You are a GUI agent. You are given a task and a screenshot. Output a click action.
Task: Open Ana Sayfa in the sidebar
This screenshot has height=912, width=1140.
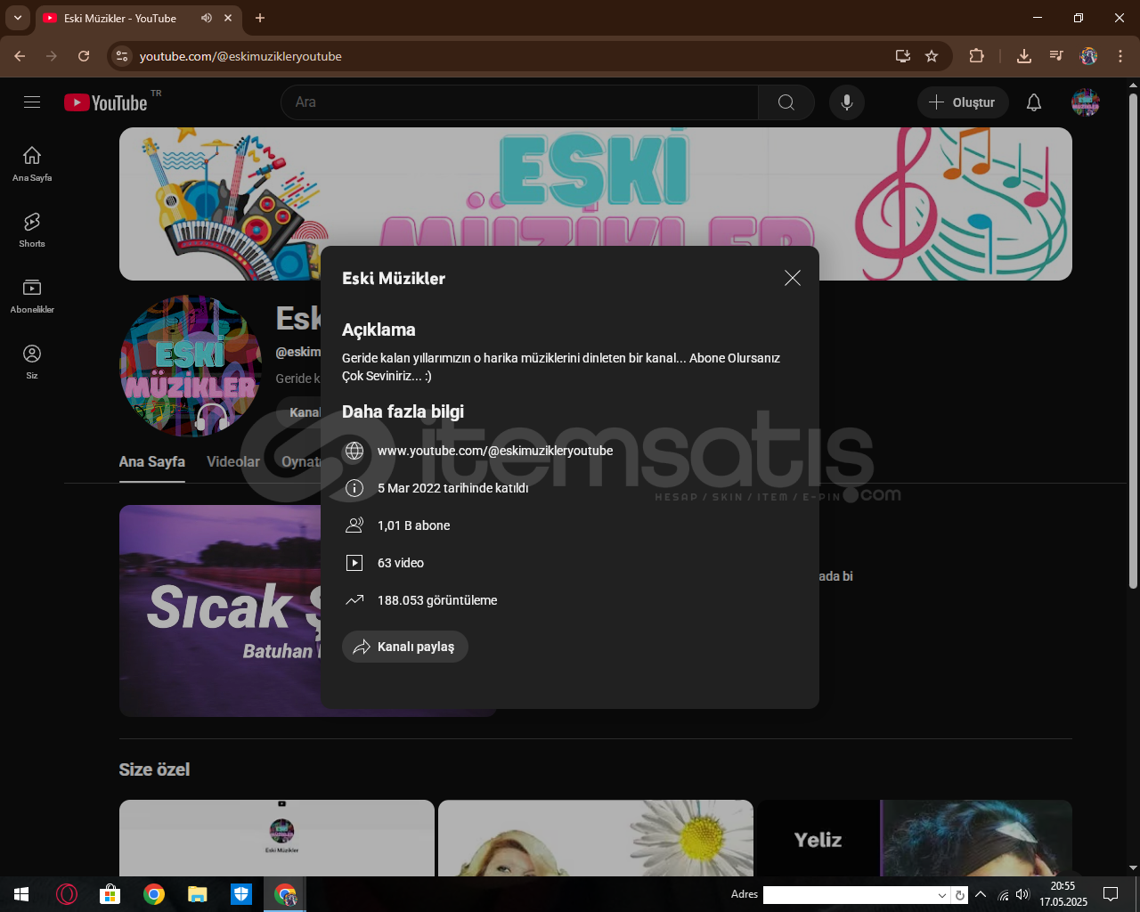tap(32, 164)
